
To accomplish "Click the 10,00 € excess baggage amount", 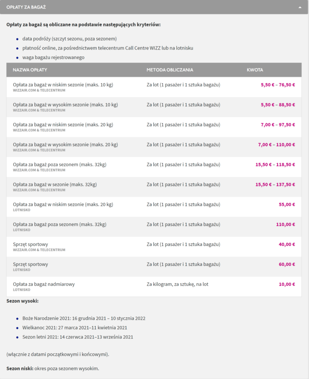I will [287, 284].
